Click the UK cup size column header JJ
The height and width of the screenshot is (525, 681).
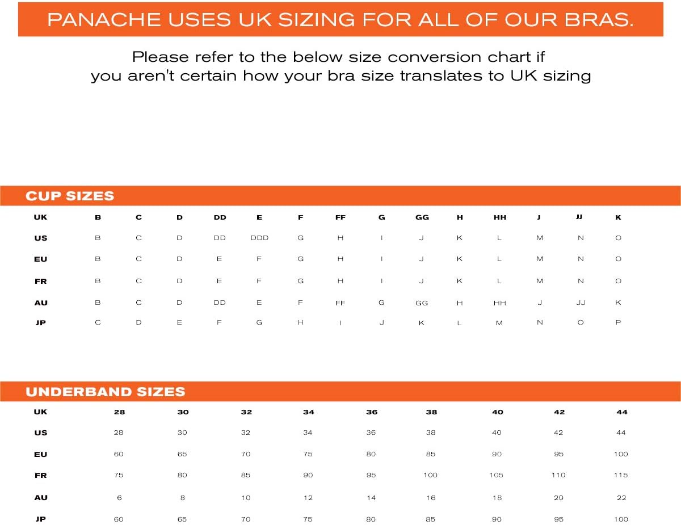click(579, 217)
